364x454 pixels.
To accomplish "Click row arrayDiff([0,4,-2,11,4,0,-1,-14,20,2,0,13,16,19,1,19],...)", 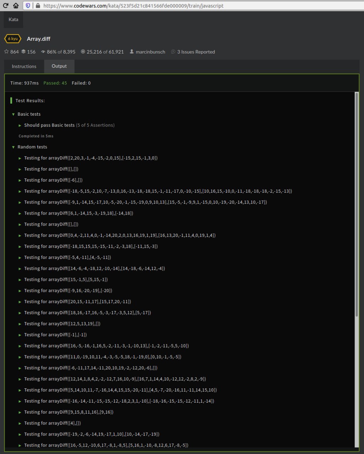I will coord(120,236).
